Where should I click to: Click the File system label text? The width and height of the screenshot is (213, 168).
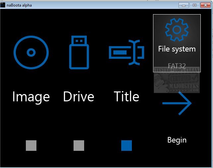pos(177,49)
